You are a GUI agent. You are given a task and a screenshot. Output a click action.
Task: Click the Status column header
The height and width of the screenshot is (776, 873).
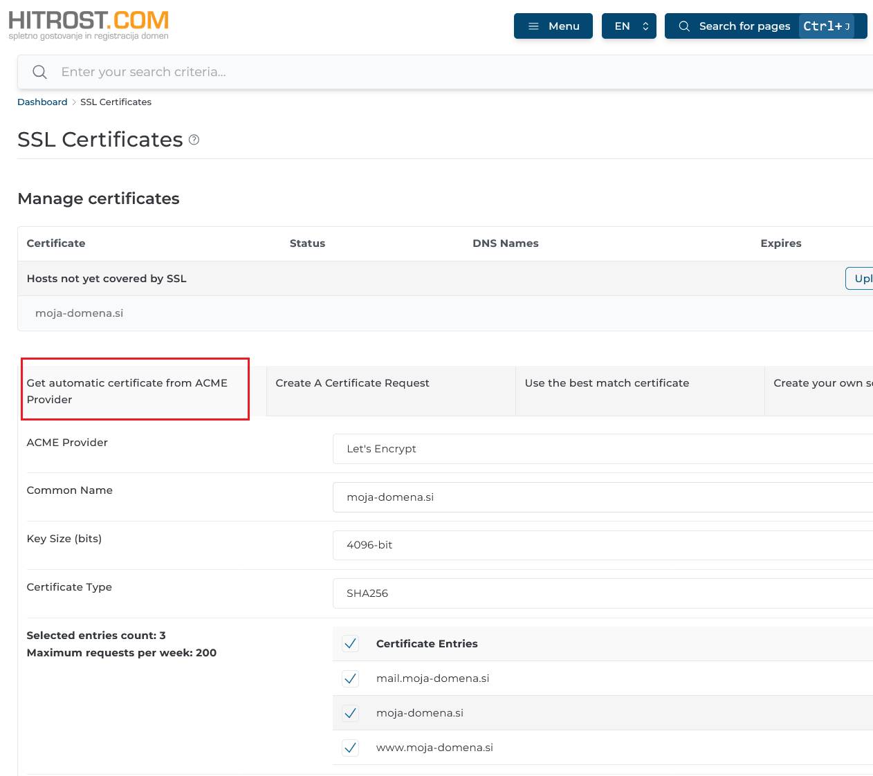point(307,243)
